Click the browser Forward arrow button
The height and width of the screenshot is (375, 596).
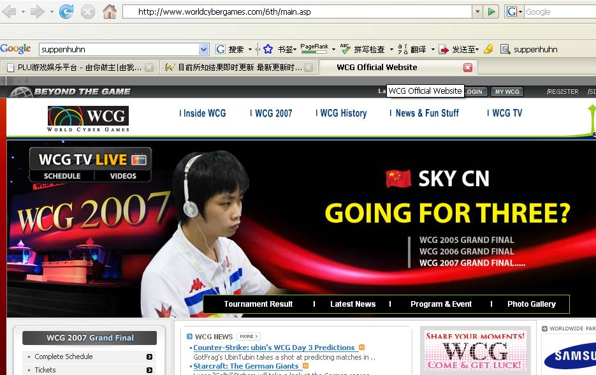pyautogui.click(x=37, y=11)
